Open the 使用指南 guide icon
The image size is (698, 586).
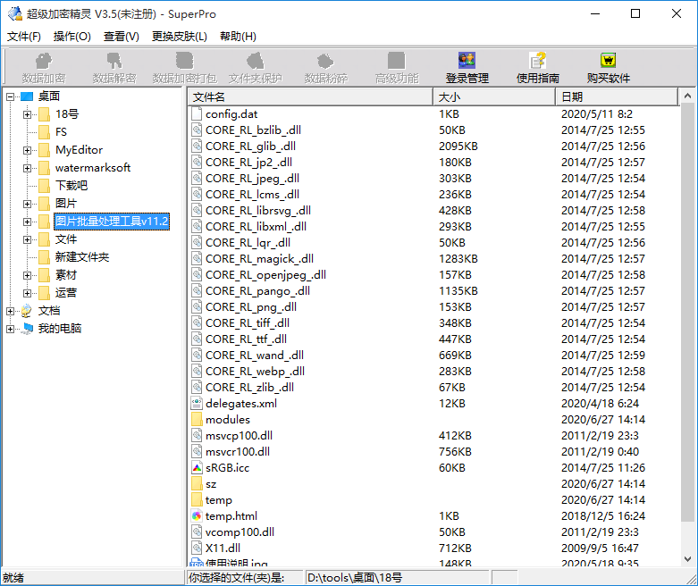click(537, 61)
